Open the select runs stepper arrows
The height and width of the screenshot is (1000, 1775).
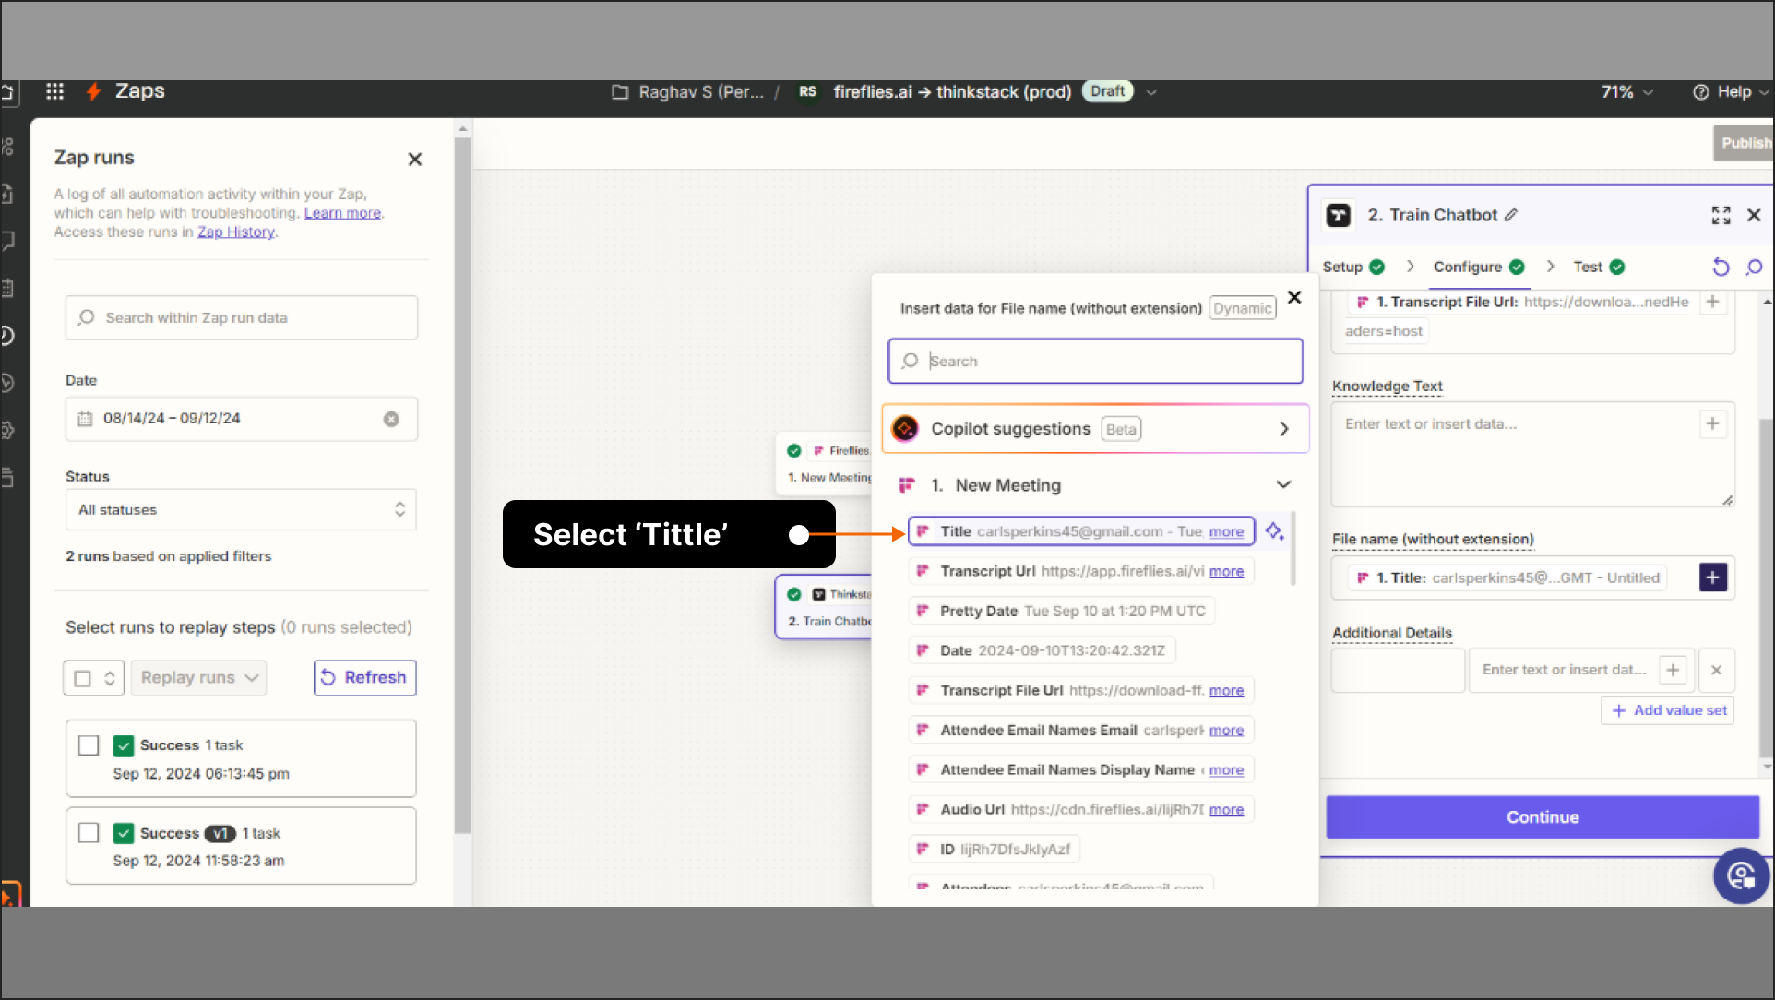110,678
